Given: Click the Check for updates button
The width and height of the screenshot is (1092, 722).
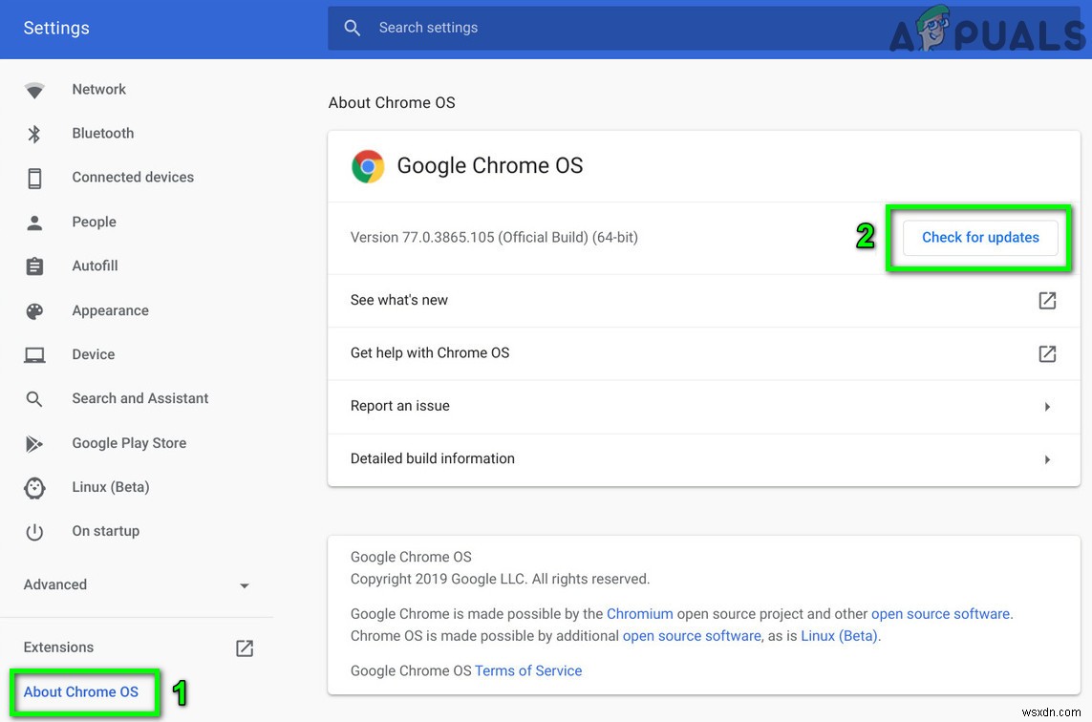Looking at the screenshot, I should coord(979,237).
